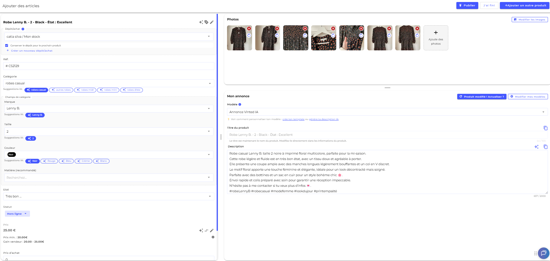
Task: Select 'autres robes' suggestion chip
Action: [61, 90]
